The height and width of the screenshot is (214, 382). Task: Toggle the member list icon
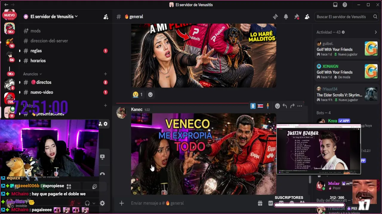coord(307,17)
